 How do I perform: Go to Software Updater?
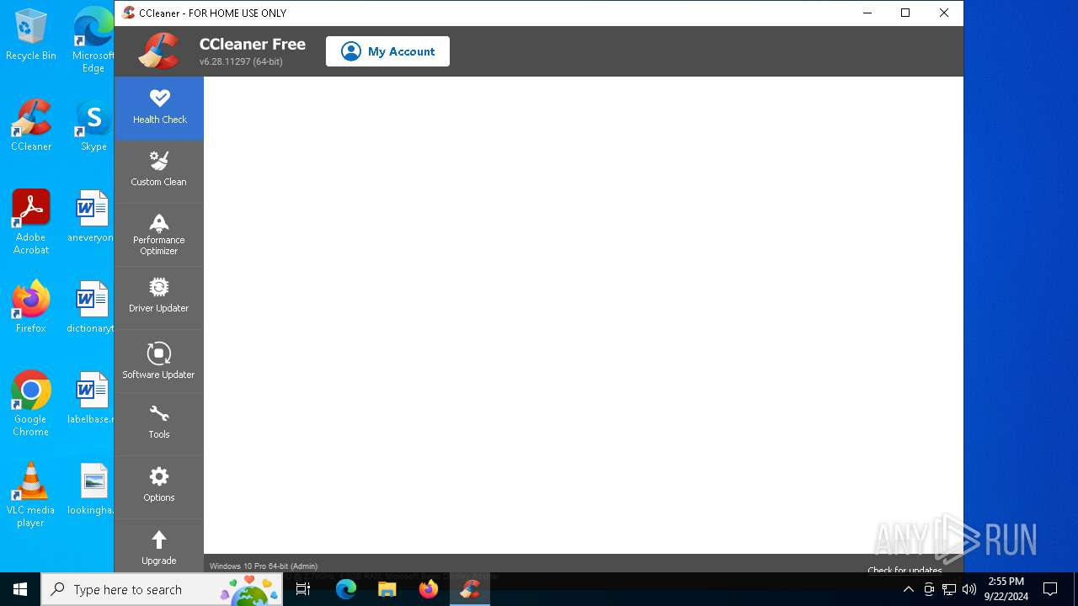pos(159,361)
